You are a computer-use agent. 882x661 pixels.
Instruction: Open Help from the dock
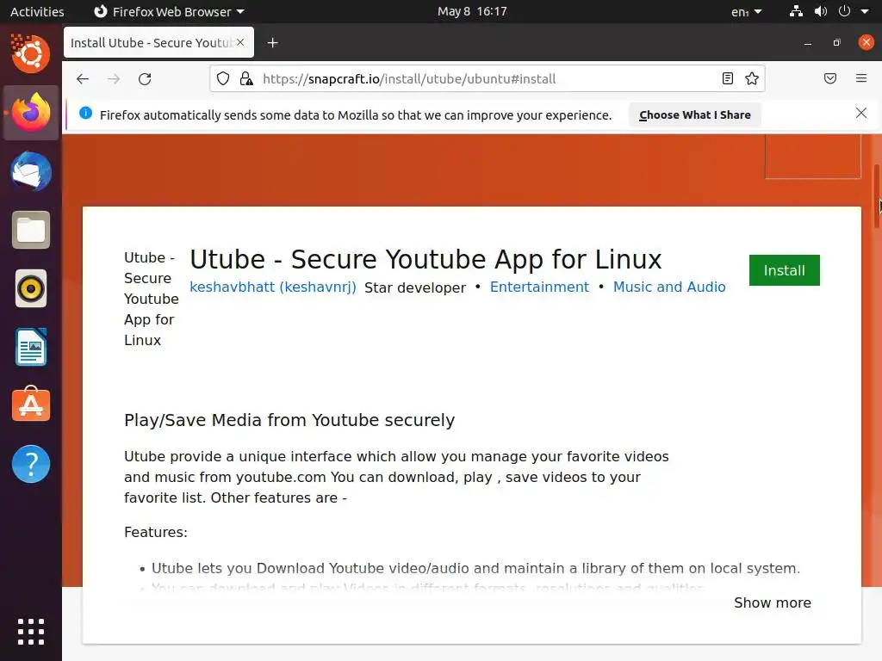[31, 464]
